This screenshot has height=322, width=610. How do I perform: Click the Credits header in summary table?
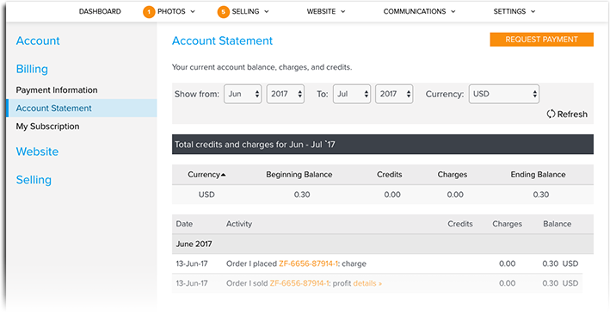390,175
